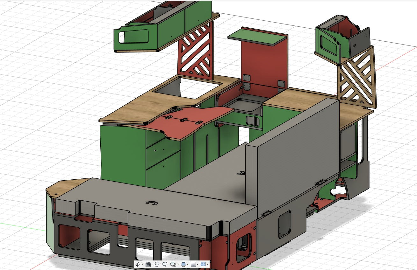Select the Orbit tool icon
This screenshot has width=417, height=270.
click(138, 264)
